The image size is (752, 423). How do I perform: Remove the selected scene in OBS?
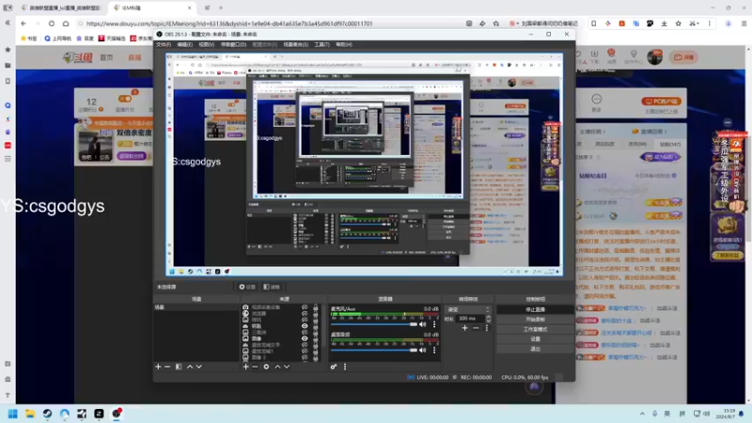click(x=167, y=367)
